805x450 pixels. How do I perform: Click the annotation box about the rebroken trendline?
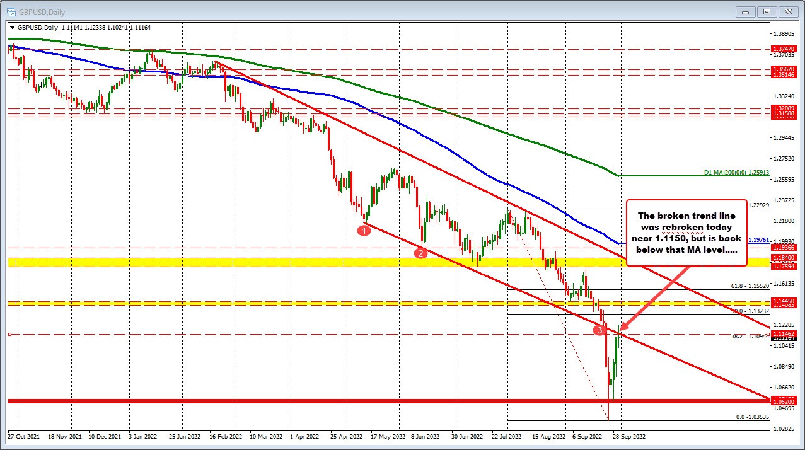[686, 233]
